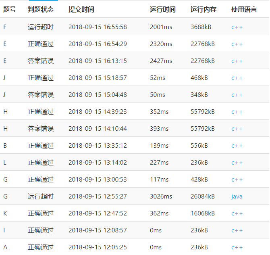
Task: Click the 117ms run time value
Action: (159, 179)
